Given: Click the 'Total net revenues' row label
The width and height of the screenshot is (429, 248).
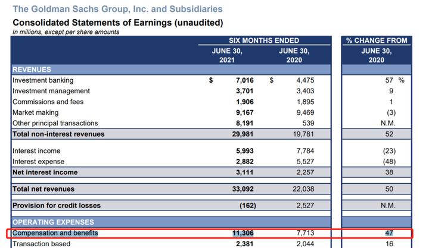Looking at the screenshot, I should [x=43, y=189].
